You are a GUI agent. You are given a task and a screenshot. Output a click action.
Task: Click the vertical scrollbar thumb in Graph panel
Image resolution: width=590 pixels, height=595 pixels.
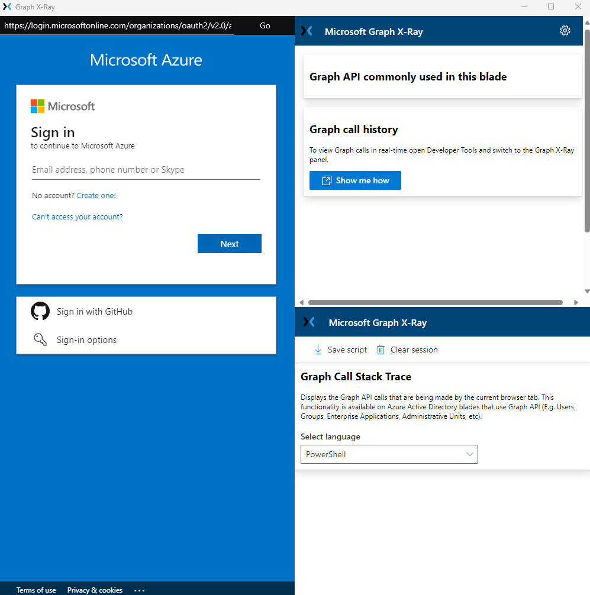click(x=587, y=131)
